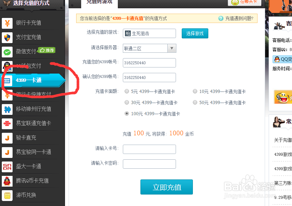
Task: Click the 神州行 blue icon
Action: click(x=7, y=109)
